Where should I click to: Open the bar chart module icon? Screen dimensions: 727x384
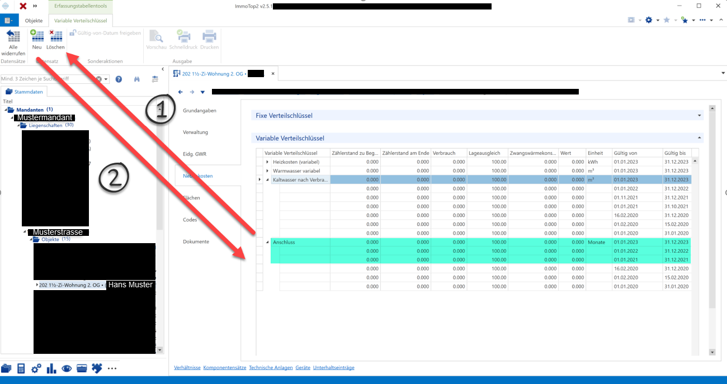51,368
